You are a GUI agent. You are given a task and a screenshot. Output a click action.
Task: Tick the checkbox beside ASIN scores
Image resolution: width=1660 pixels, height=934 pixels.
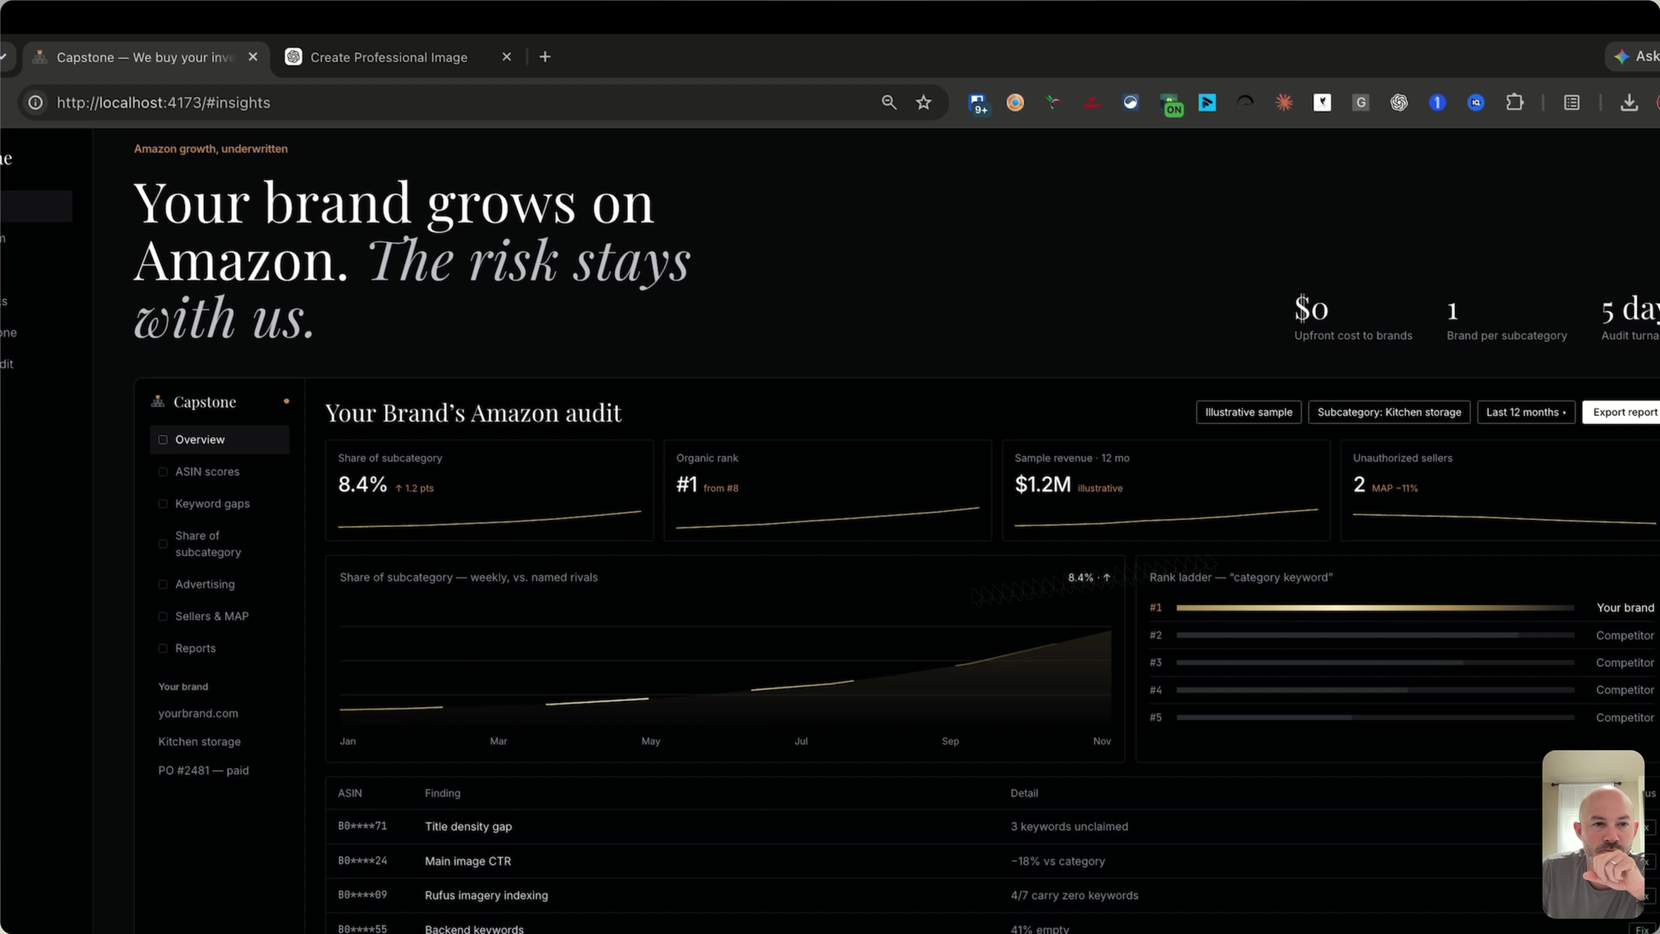(163, 472)
